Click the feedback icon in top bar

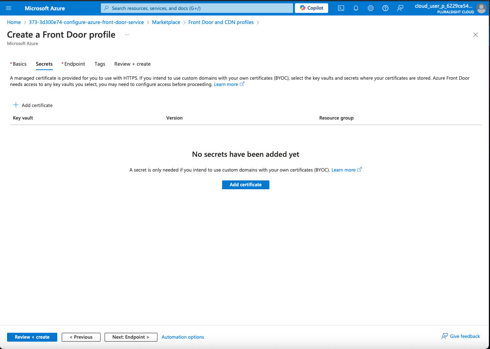point(400,8)
